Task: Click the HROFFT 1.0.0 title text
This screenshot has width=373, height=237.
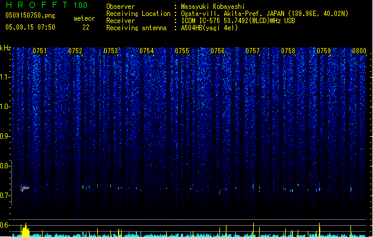Action: click(46, 5)
